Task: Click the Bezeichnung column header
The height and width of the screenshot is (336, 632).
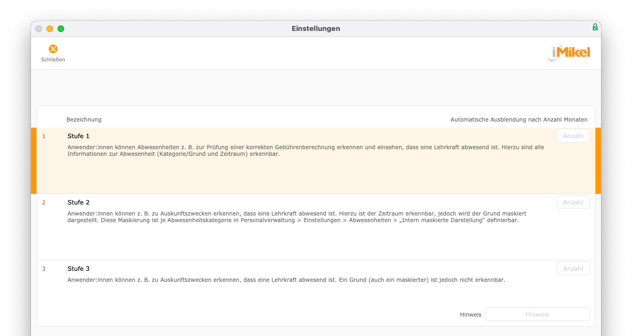Action: 84,119
